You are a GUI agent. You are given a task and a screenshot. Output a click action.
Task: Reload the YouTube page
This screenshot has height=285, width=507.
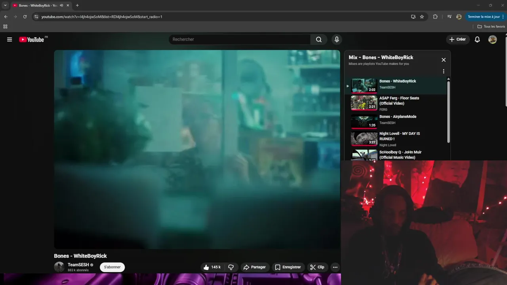coord(25,17)
